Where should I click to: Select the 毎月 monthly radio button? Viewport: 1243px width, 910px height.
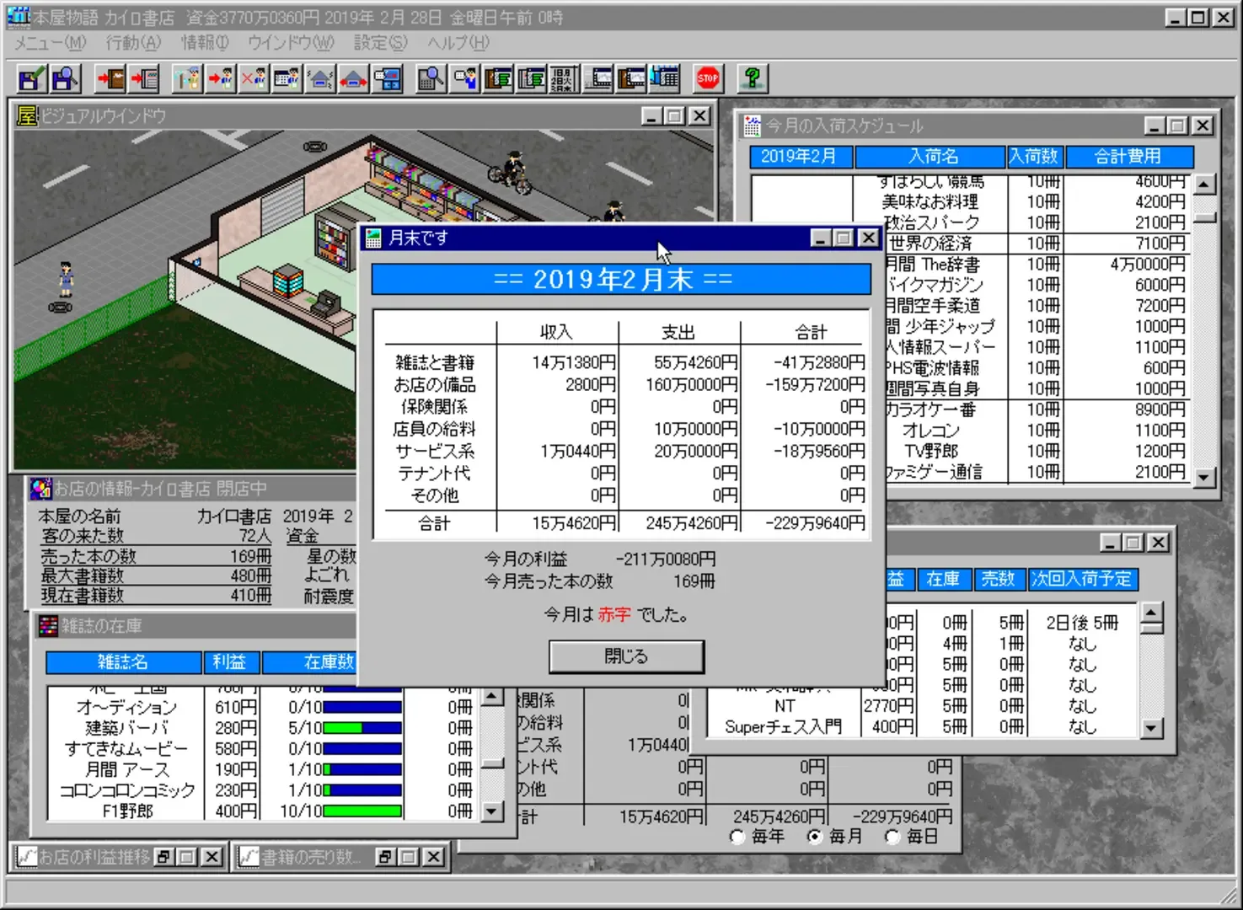coord(815,837)
